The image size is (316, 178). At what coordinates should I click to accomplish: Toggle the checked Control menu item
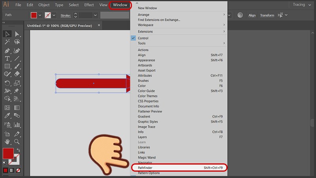[143, 38]
